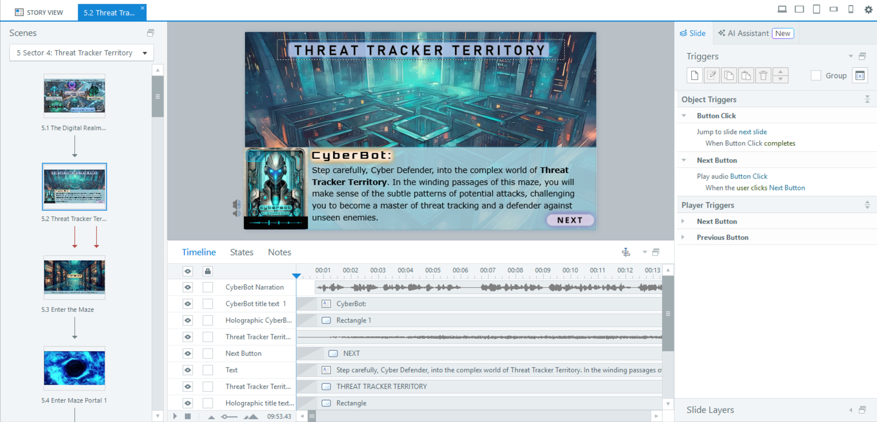Click the Create new trigger icon
Image resolution: width=877 pixels, height=422 pixels.
point(694,75)
